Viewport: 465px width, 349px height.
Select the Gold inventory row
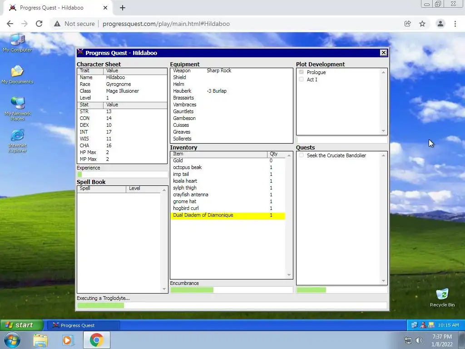pyautogui.click(x=228, y=160)
